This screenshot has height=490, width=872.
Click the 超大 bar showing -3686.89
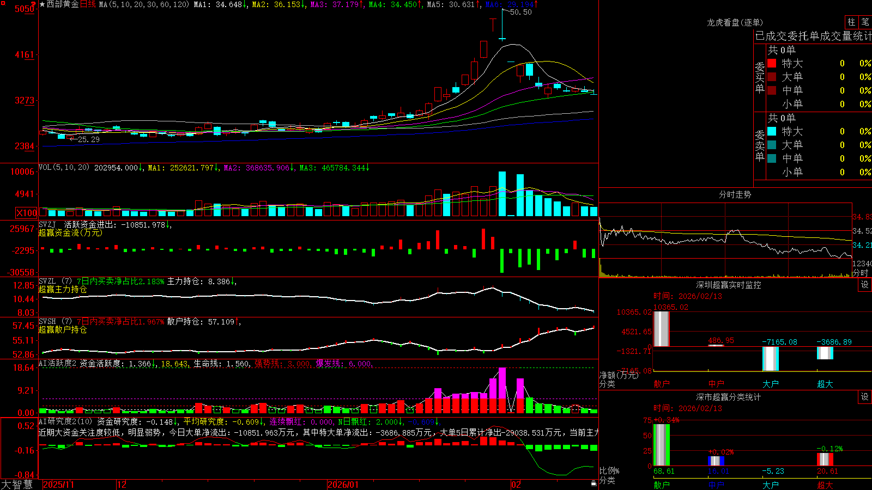point(825,353)
